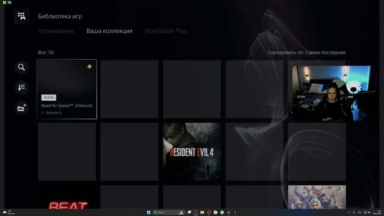The height and width of the screenshot is (216, 384).
Task: Click the PlayStation Plus yellow cross badge
Action: [x=89, y=67]
